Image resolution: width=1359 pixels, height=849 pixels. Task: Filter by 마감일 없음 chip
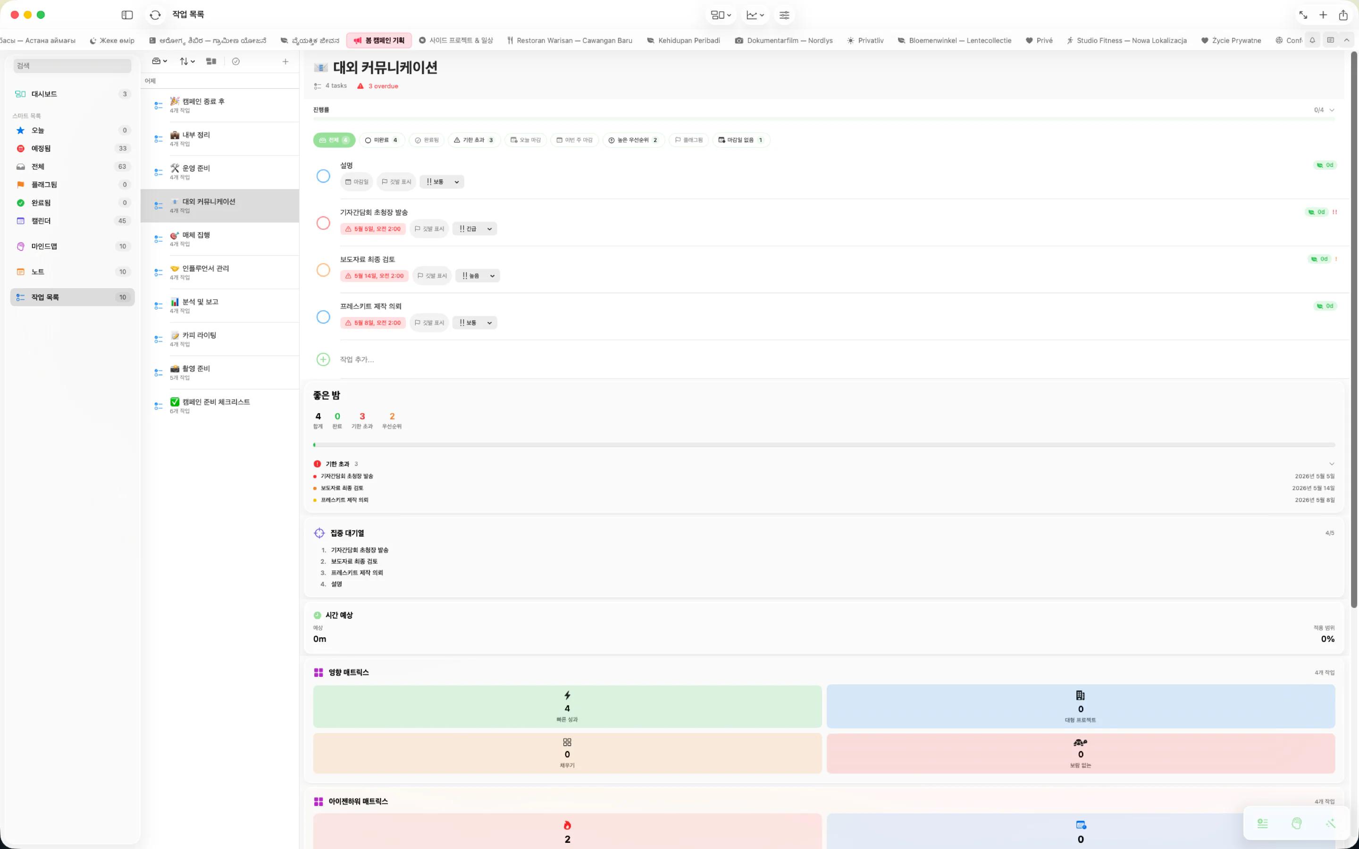(741, 141)
